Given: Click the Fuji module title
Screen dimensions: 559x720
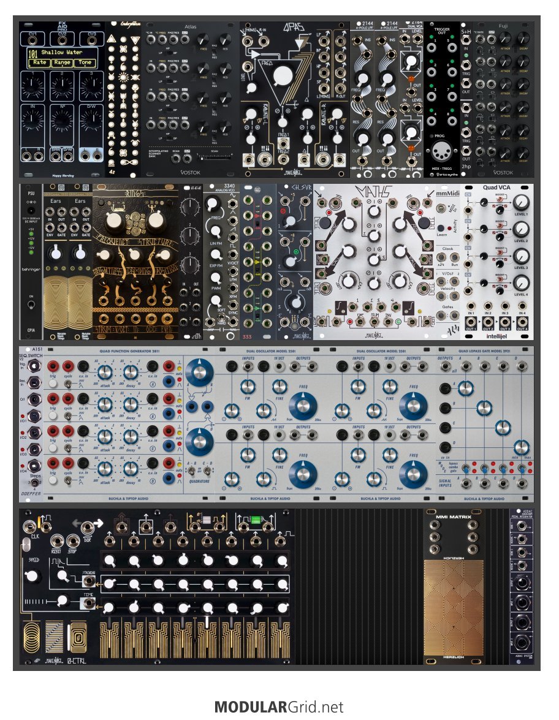Looking at the screenshot, I should (503, 26).
